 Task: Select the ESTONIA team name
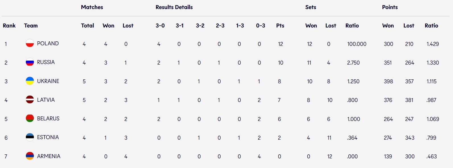(48, 137)
